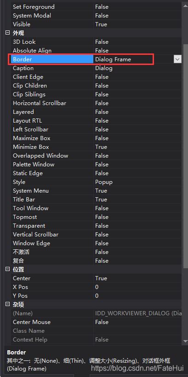This screenshot has height=377, width=188.
Task: Click the scrollbar down arrow
Action: coord(185,341)
